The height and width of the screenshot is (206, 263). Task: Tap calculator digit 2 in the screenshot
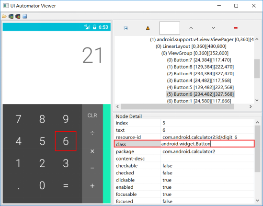pyautogui.click(x=42, y=163)
